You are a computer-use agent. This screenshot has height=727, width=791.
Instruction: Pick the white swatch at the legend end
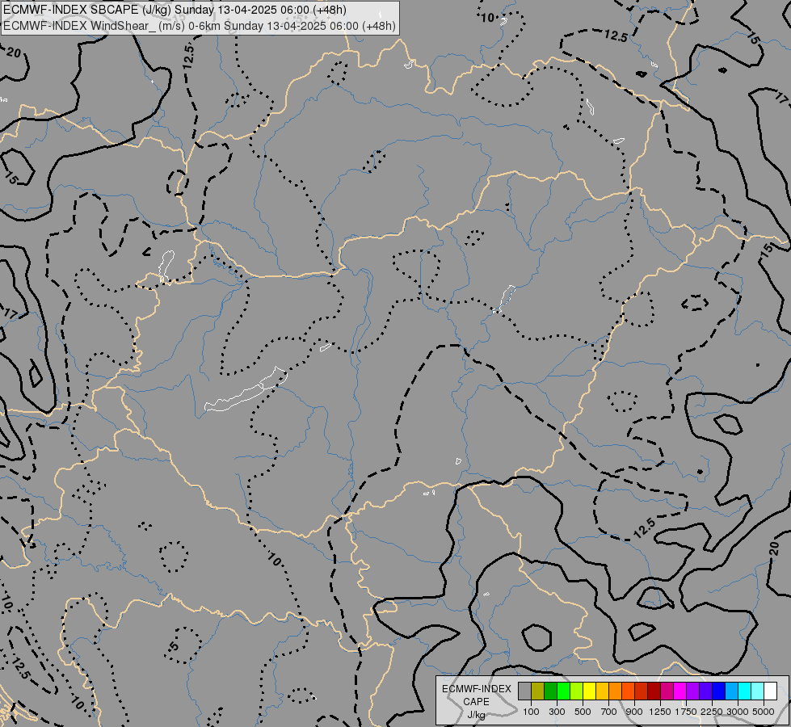point(770,691)
